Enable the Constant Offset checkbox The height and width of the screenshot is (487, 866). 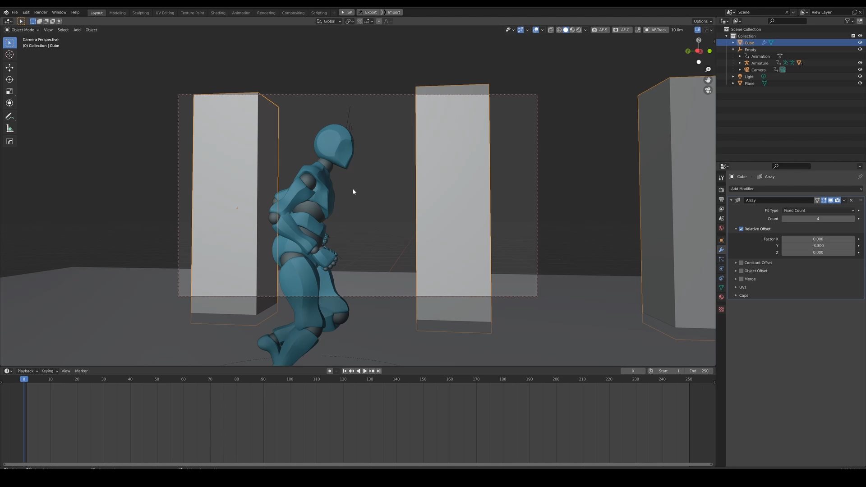[741, 263]
